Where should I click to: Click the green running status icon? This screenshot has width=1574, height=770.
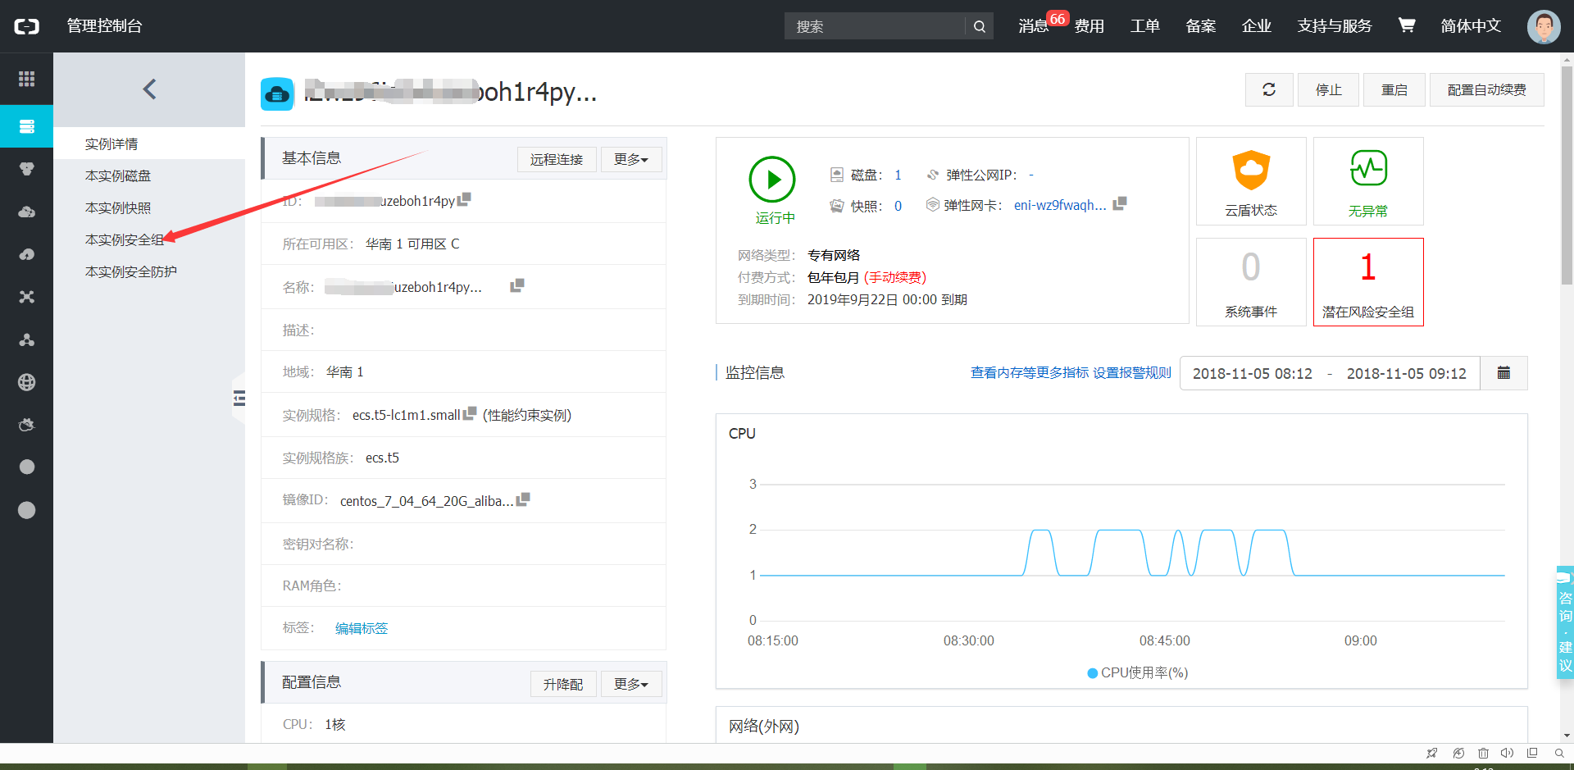coord(772,179)
